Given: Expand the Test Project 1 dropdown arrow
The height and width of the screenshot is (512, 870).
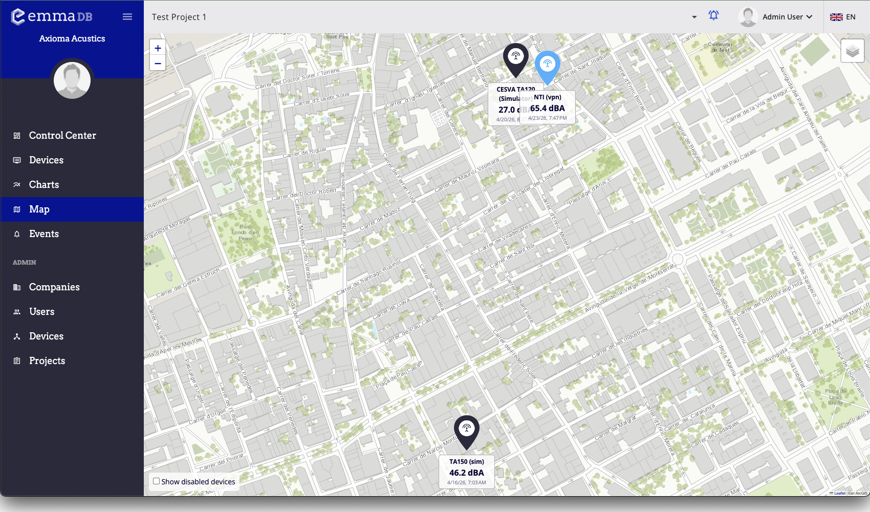Looking at the screenshot, I should (694, 17).
